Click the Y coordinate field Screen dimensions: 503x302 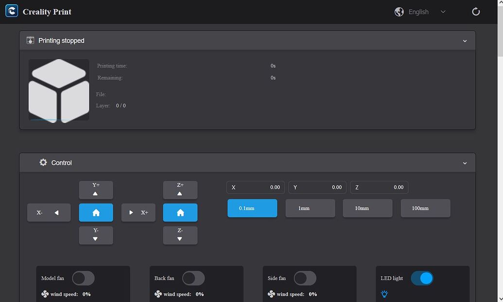click(317, 187)
